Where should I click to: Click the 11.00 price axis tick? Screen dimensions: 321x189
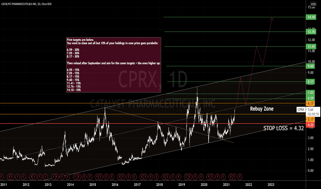coord(311,51)
